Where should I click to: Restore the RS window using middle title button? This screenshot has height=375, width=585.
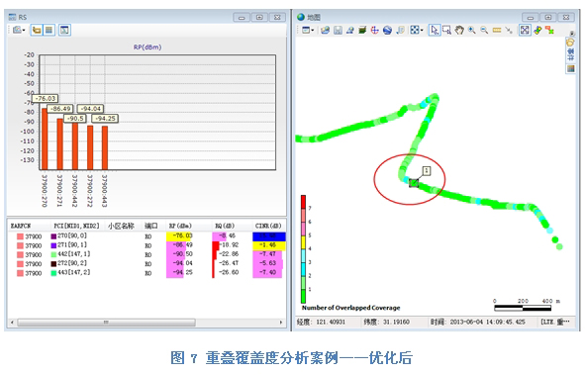point(259,17)
